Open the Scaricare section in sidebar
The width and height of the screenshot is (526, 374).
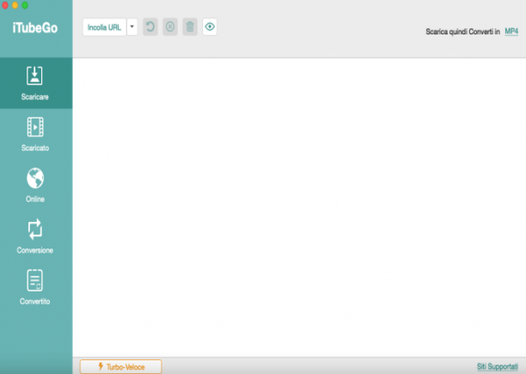(x=36, y=83)
